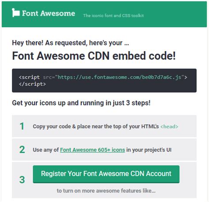The width and height of the screenshot is (209, 202).
Task: Click the <head> code tag in step 1
Action: (169, 126)
